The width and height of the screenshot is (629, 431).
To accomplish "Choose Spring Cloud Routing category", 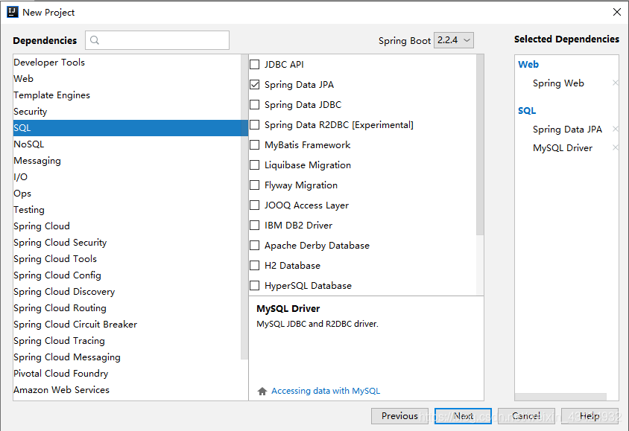I will (x=127, y=308).
